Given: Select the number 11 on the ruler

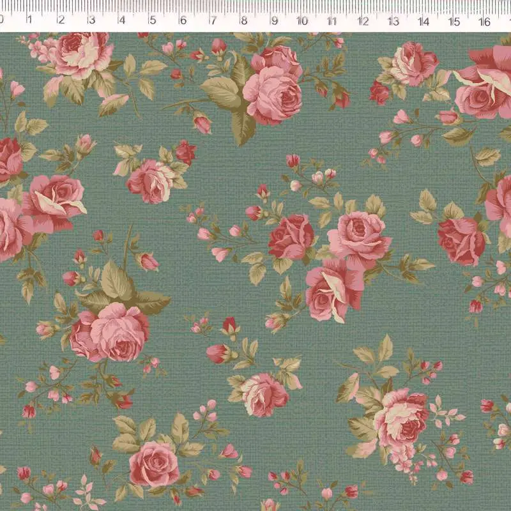Looking at the screenshot, I should point(332,20).
